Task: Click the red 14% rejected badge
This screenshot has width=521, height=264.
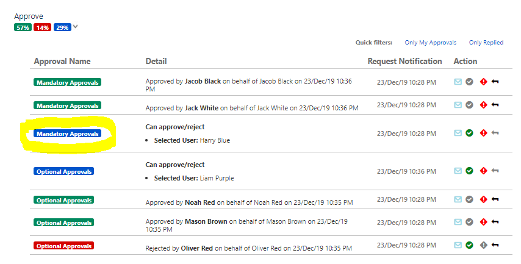Action: pyautogui.click(x=42, y=27)
